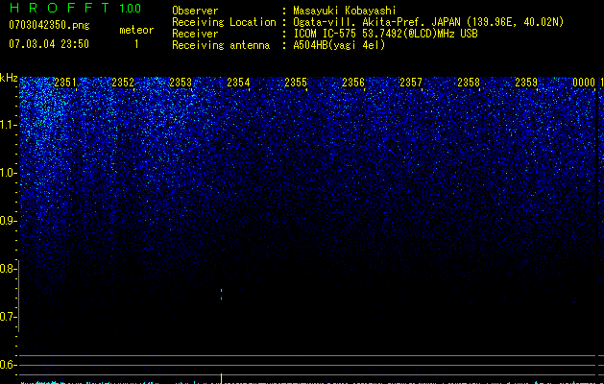Click the 1.1 kHz frequency label
The width and height of the screenshot is (604, 384).
[8, 125]
